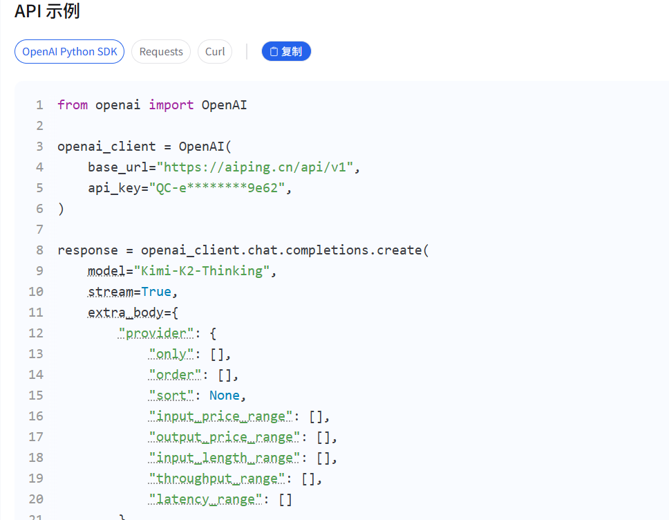Switch to the Requests tab
Viewport: 669px width, 520px height.
tap(161, 52)
